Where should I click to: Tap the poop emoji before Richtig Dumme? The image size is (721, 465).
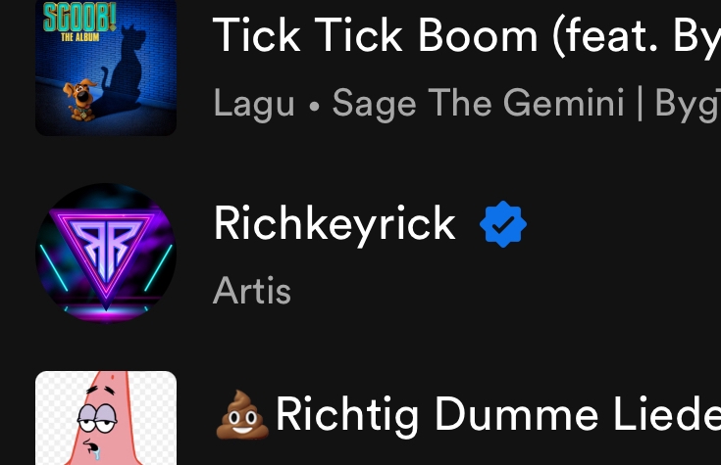[242, 415]
